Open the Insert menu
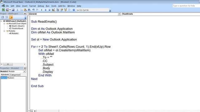 pos(25,6)
